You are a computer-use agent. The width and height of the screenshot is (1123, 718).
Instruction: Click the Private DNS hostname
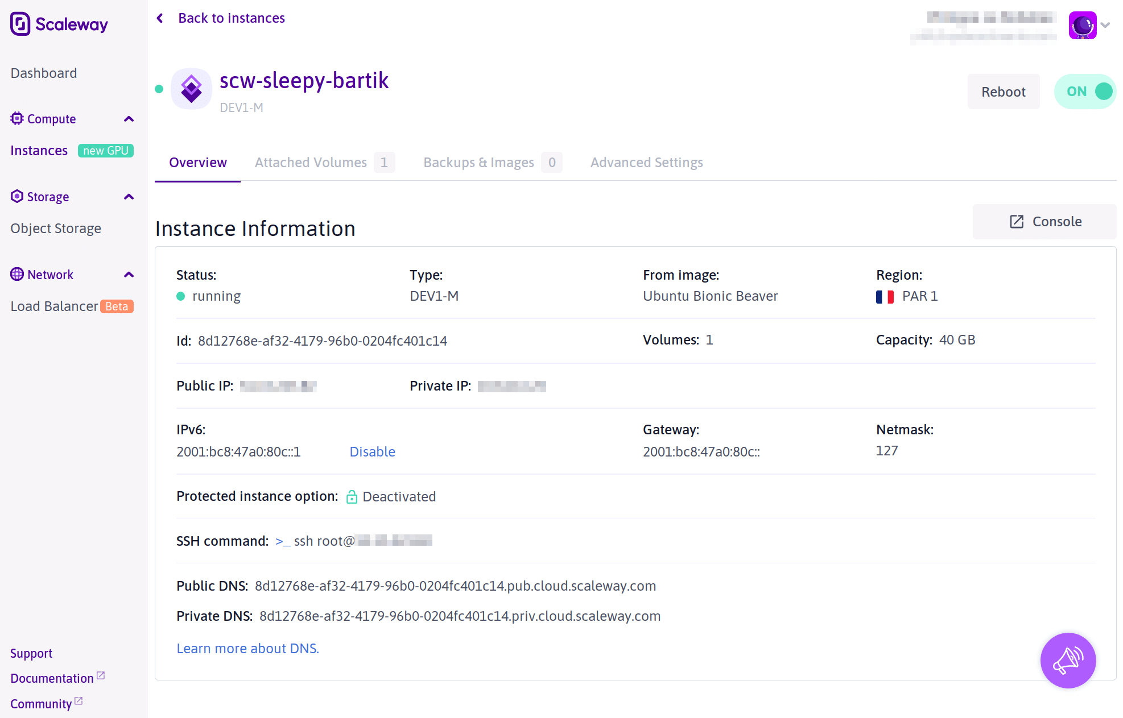tap(460, 616)
